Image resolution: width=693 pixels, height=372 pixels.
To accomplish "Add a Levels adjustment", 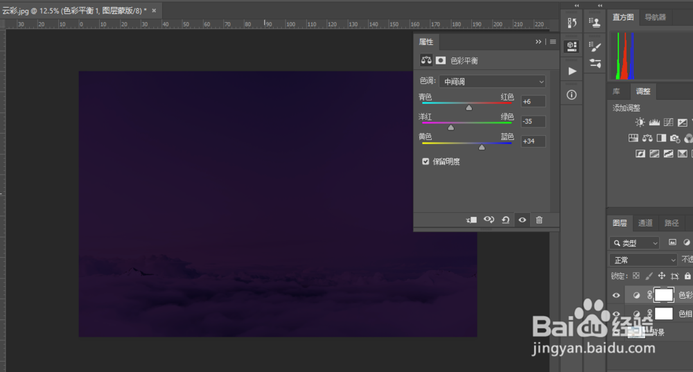I will (x=654, y=123).
